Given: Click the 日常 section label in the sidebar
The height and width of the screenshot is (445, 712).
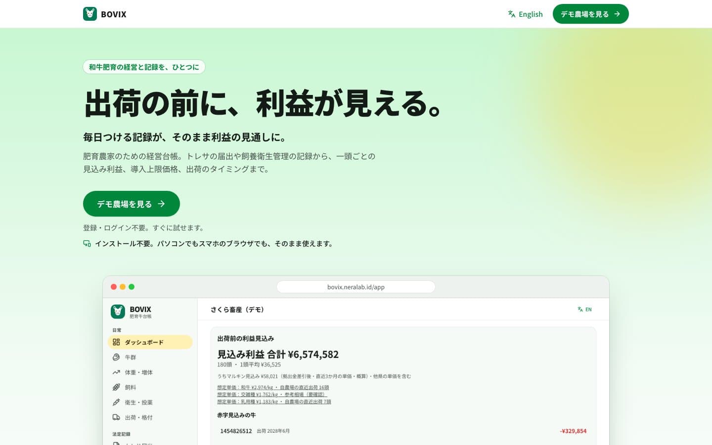Looking at the screenshot, I should [117, 330].
